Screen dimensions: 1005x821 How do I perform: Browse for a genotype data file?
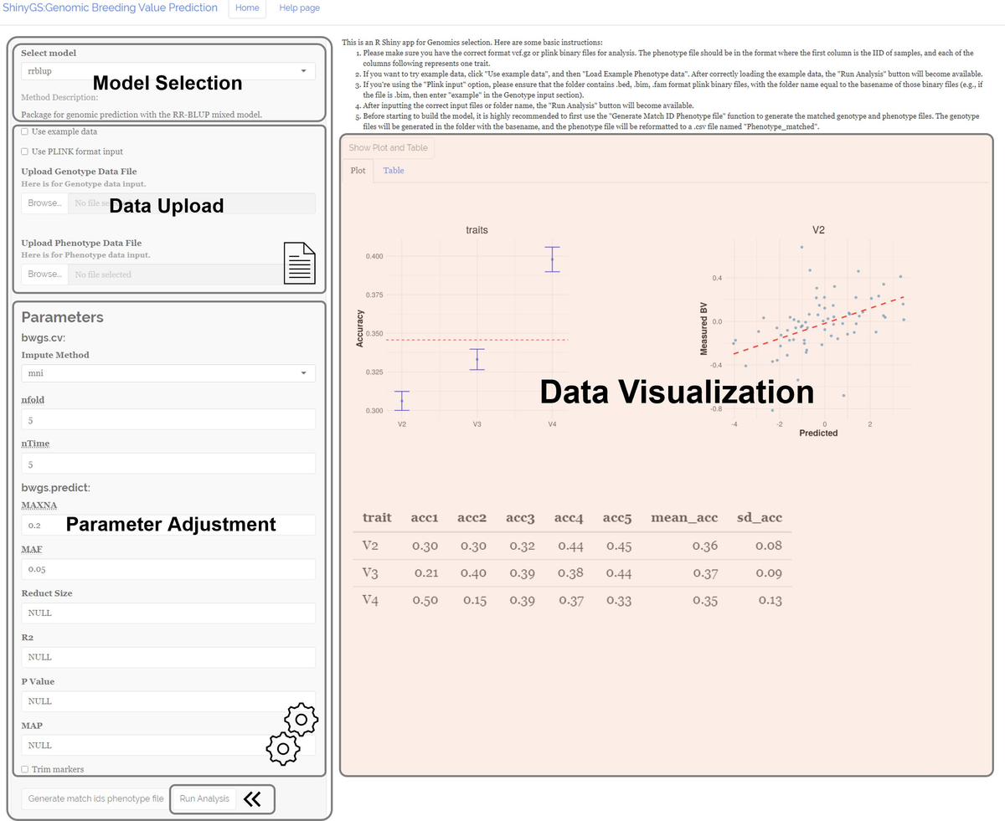[44, 203]
